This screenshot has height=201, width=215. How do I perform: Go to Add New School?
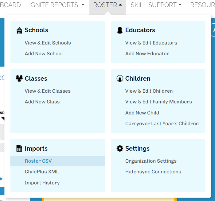pyautogui.click(x=44, y=54)
